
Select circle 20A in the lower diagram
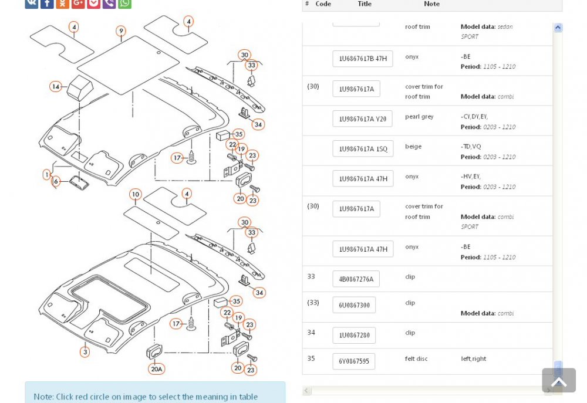pyautogui.click(x=157, y=369)
